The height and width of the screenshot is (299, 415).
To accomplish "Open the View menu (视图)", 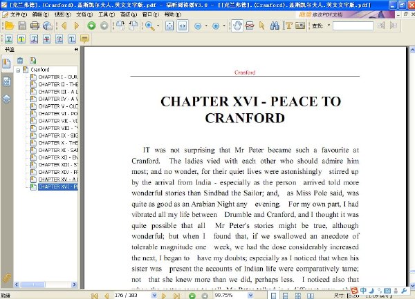I will click(63, 15).
